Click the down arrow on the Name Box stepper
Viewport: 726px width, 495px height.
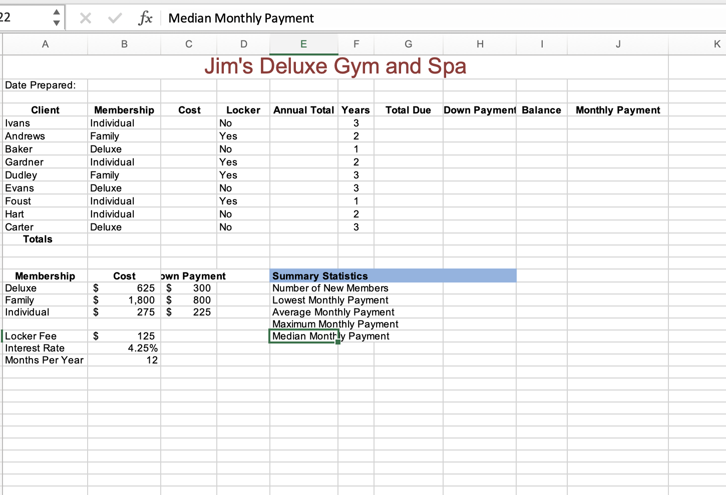[57, 22]
